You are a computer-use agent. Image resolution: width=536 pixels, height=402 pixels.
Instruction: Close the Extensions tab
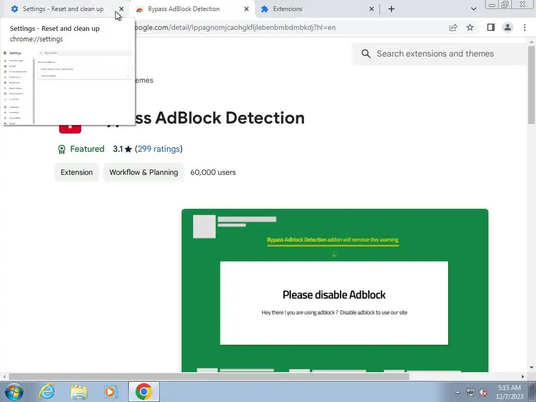point(372,9)
